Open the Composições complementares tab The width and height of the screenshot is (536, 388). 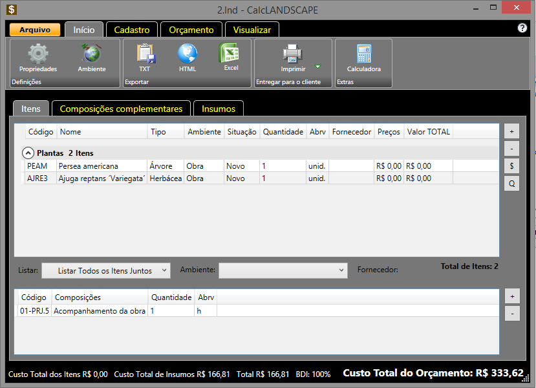coord(121,109)
